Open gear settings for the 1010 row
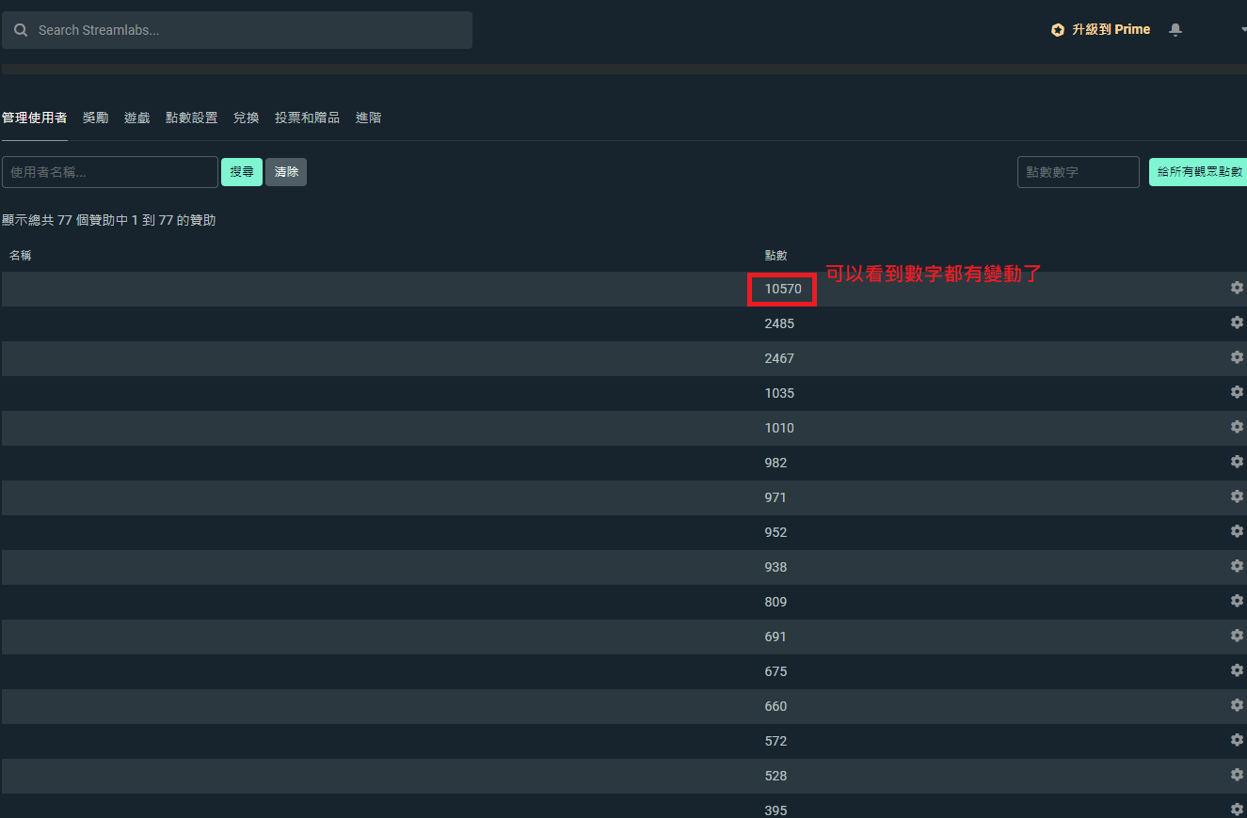The width and height of the screenshot is (1247, 818). tap(1237, 427)
